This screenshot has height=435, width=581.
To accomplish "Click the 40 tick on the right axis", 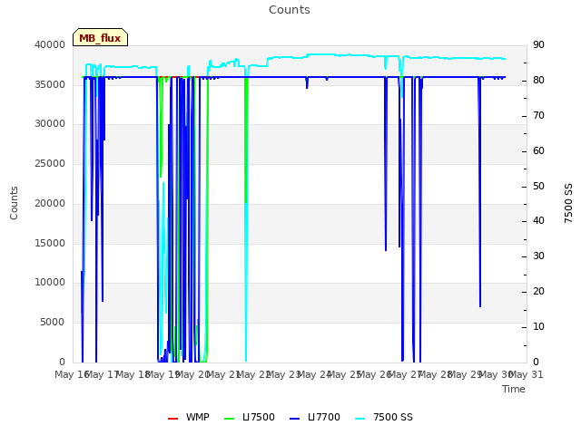I will tap(538, 221).
